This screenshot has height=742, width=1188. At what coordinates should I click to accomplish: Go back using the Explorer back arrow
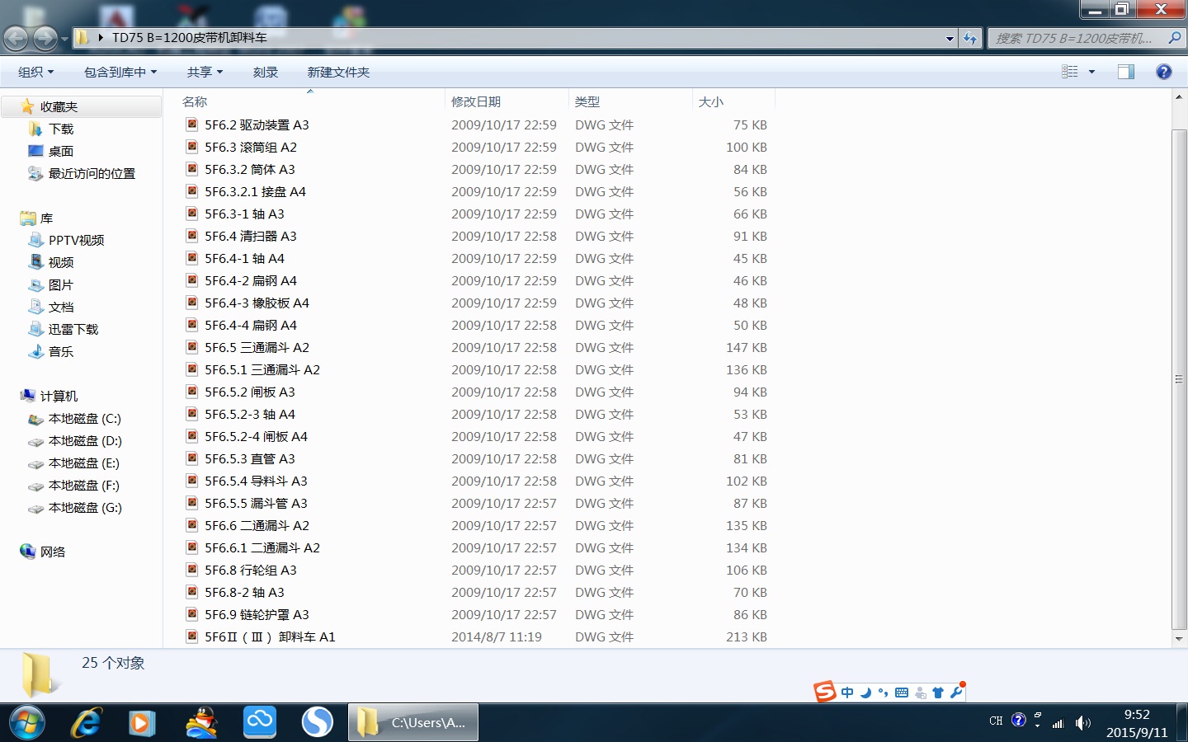[16, 38]
